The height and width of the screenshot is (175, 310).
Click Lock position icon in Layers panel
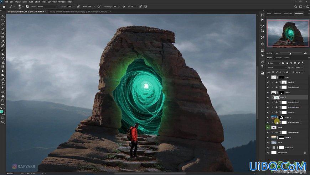coord(280,72)
